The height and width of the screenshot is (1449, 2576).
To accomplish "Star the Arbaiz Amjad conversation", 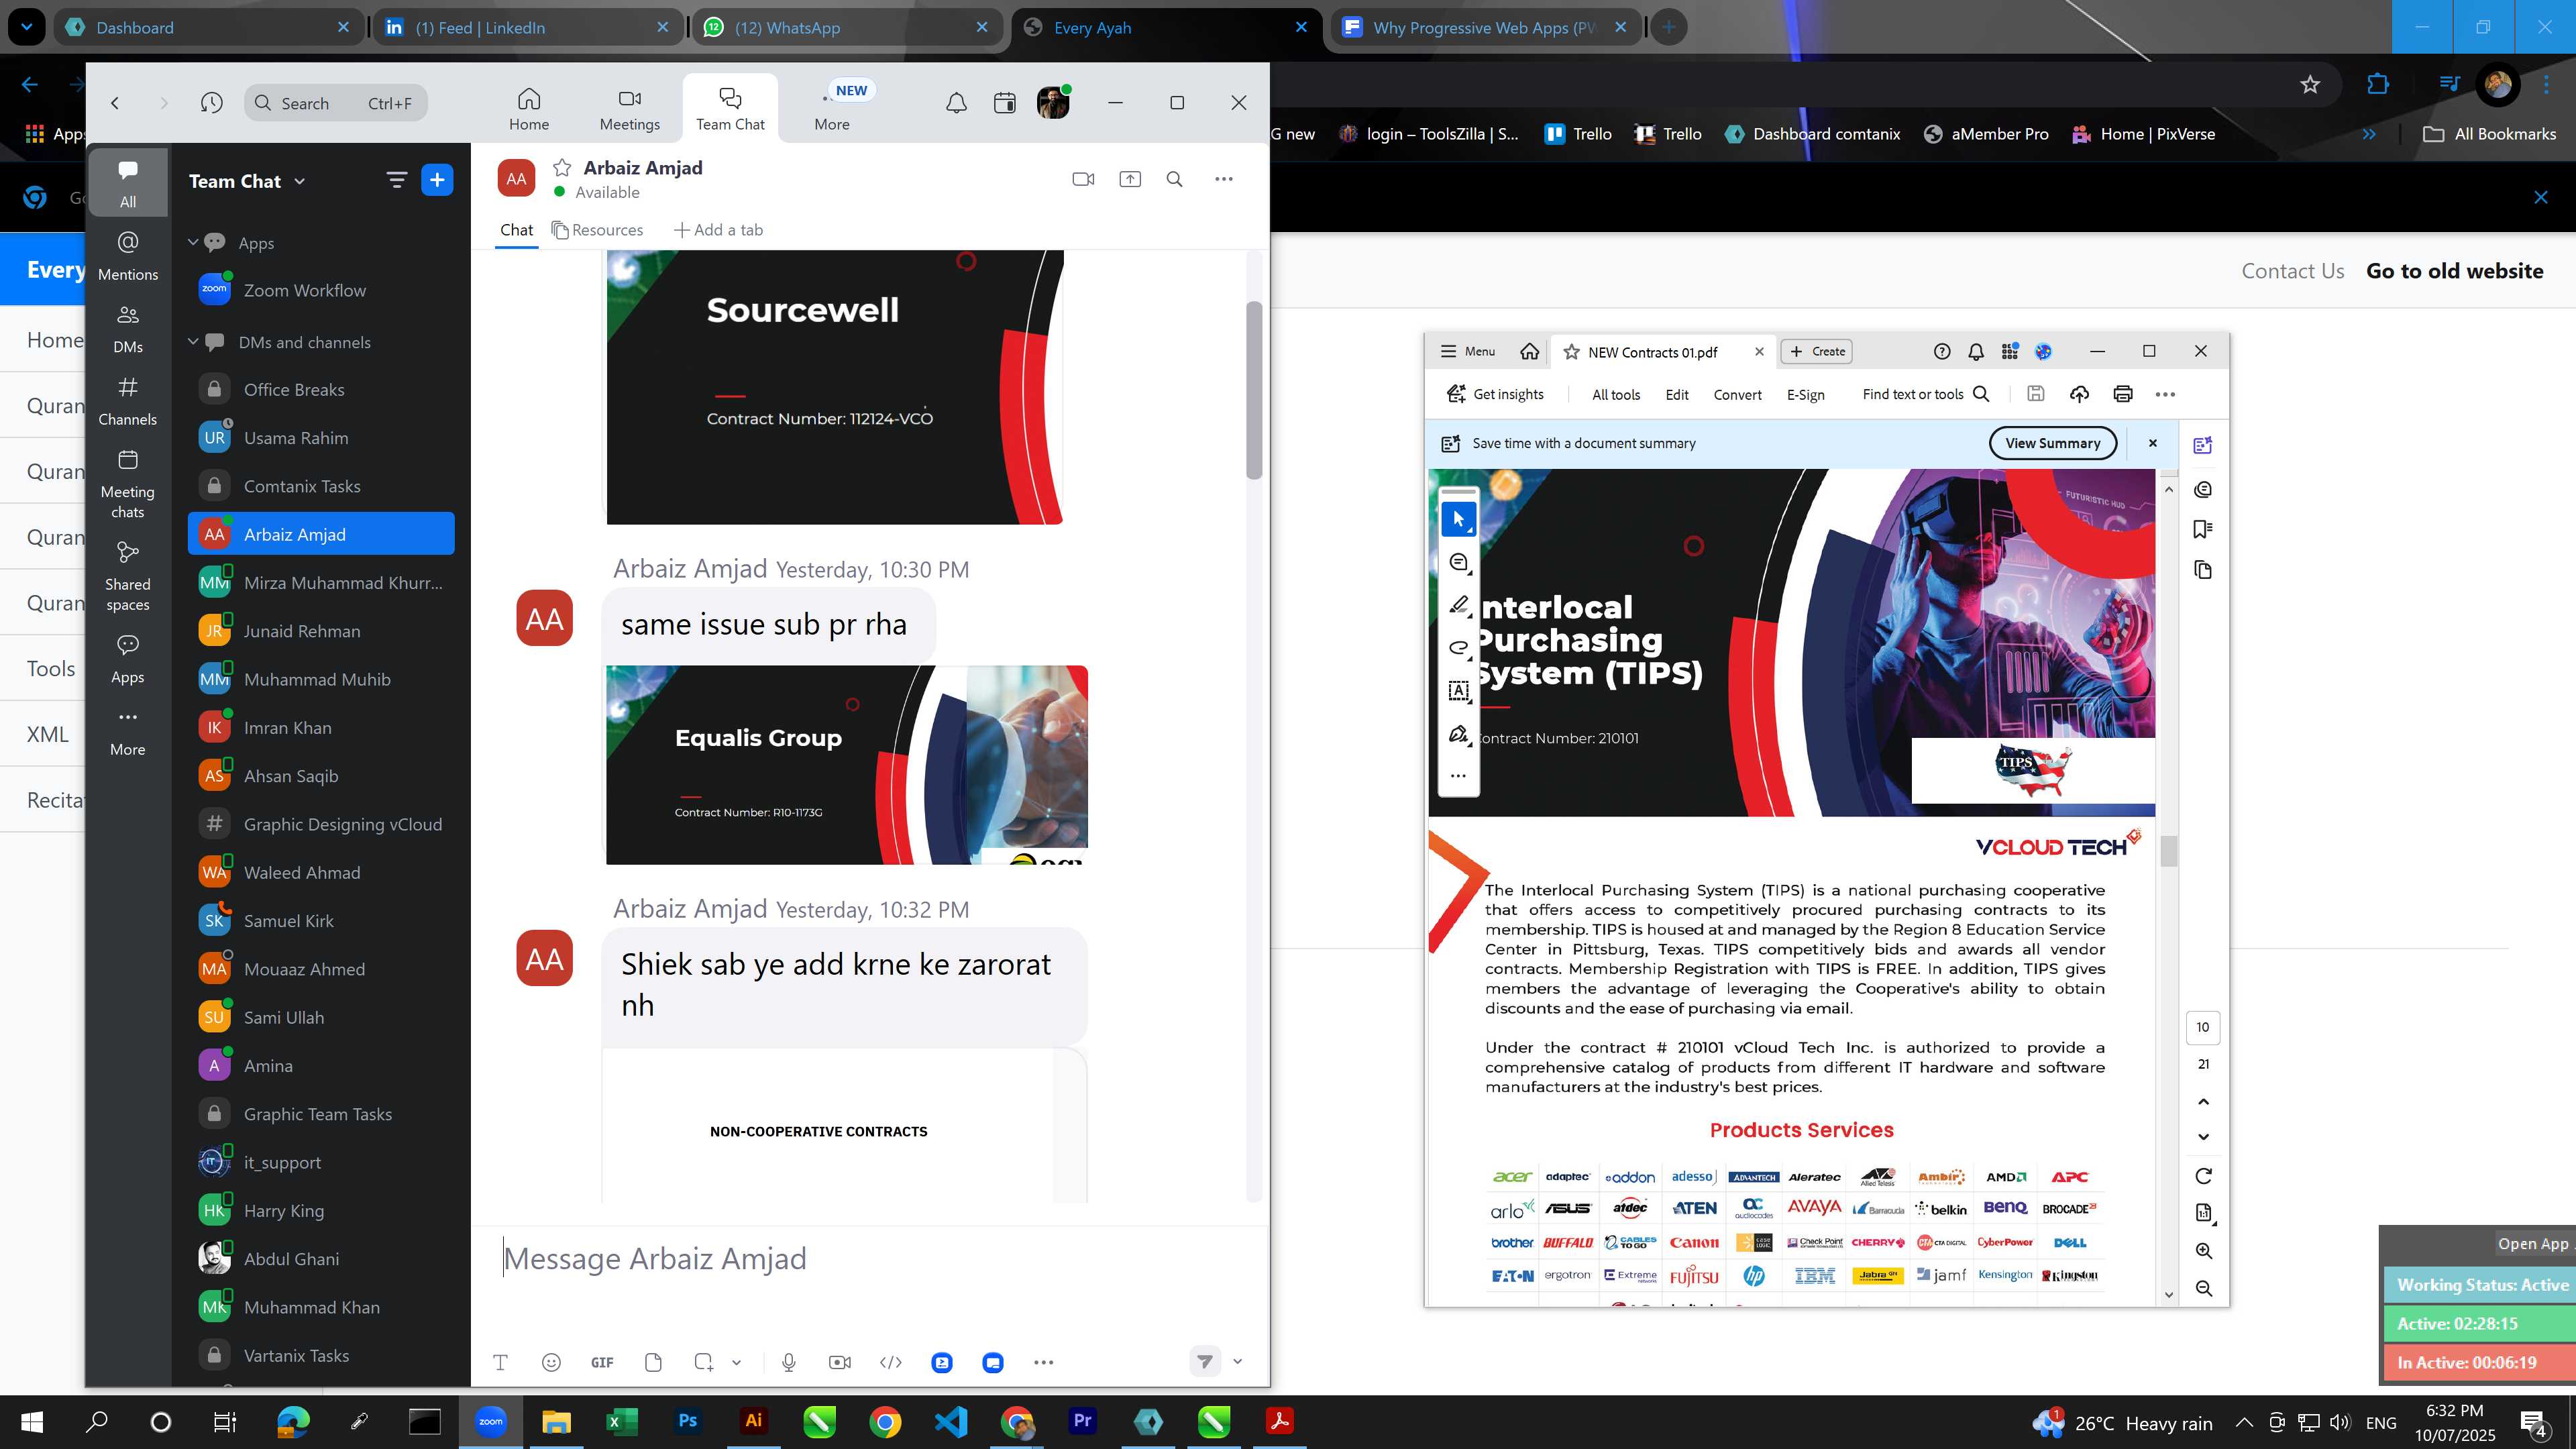I will pos(562,167).
